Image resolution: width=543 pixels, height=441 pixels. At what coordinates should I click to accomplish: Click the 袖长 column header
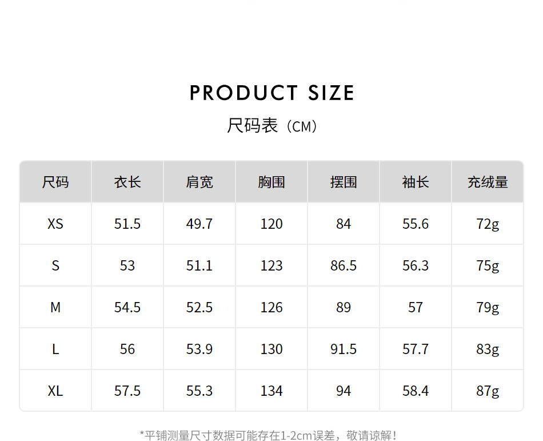click(416, 182)
